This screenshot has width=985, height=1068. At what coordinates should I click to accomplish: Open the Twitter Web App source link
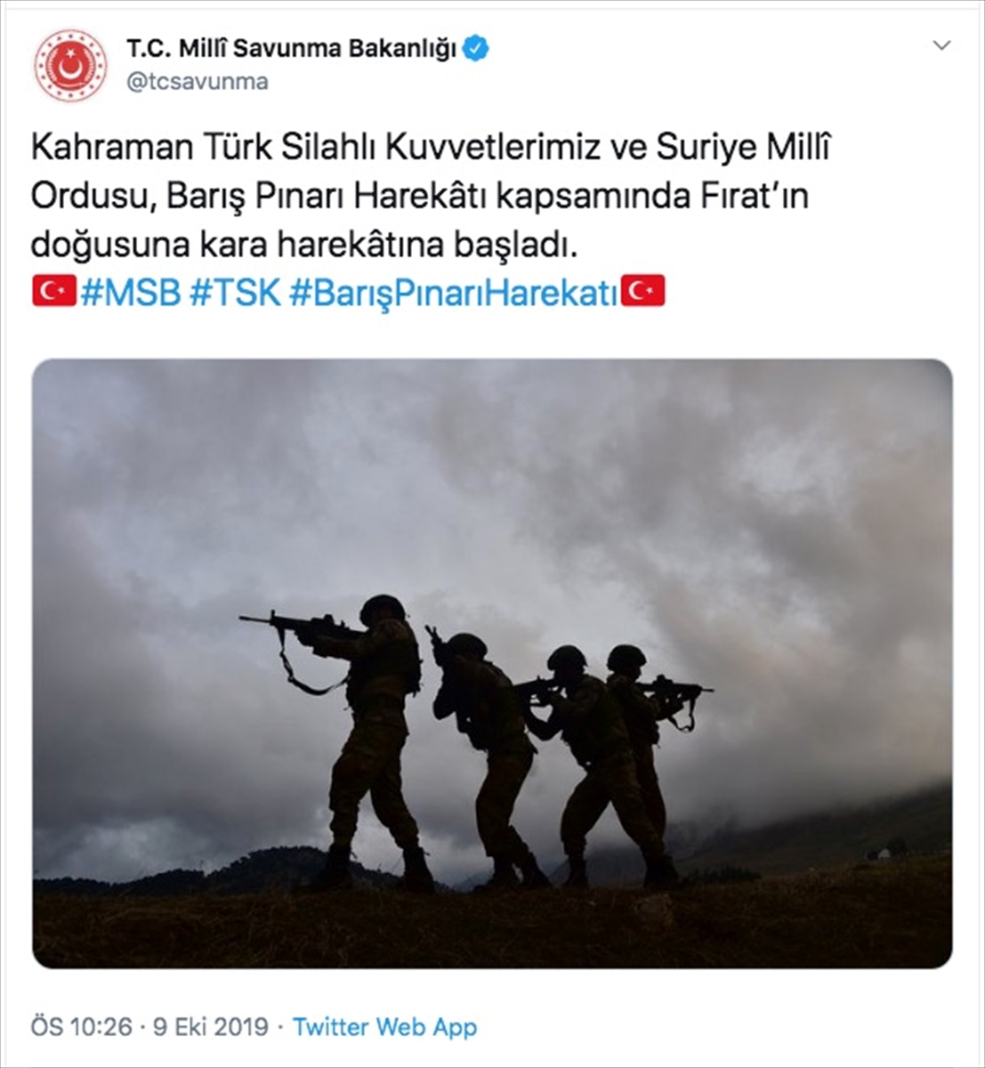[x=384, y=1026]
